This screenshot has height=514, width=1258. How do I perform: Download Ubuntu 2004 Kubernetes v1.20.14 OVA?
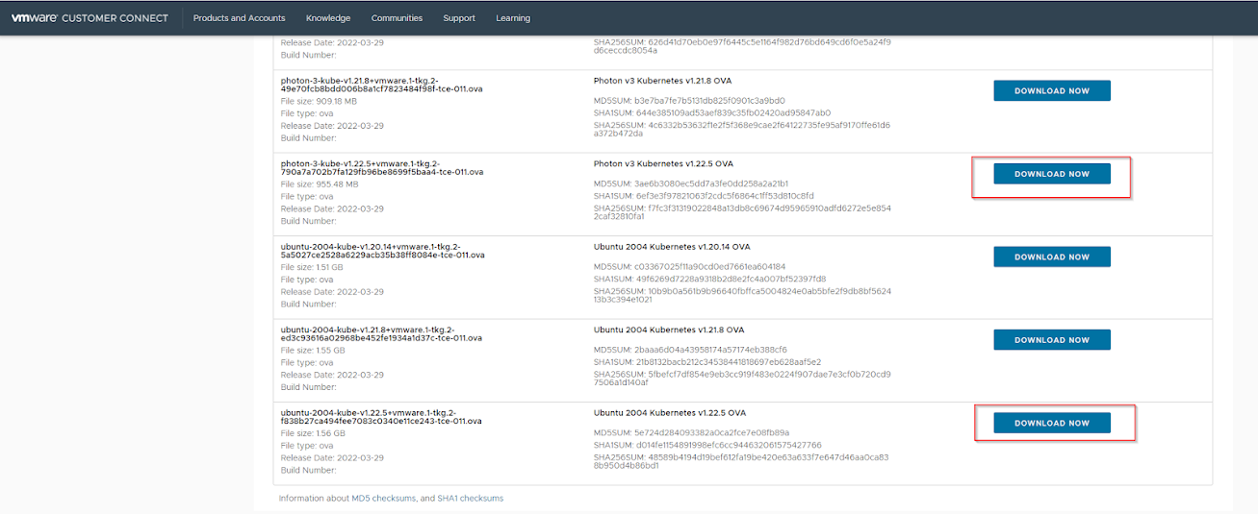(x=1052, y=257)
